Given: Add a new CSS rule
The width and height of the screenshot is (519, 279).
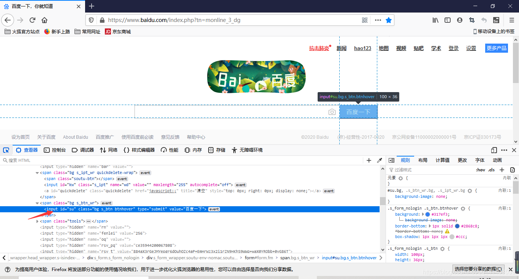Looking at the screenshot, I should point(502,170).
